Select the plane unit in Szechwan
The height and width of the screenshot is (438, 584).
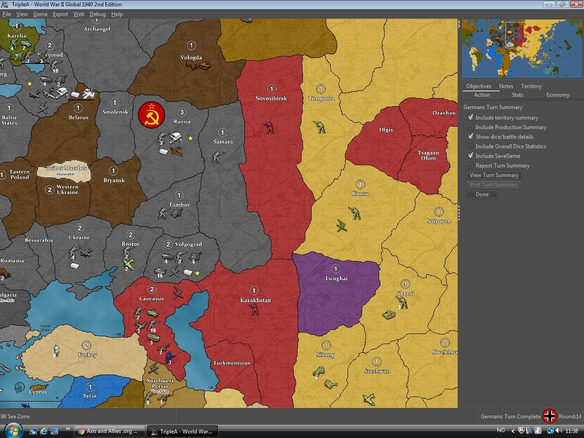[369, 399]
